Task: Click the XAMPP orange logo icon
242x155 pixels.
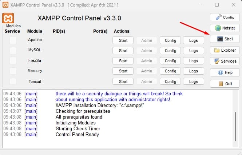Action: [8, 18]
